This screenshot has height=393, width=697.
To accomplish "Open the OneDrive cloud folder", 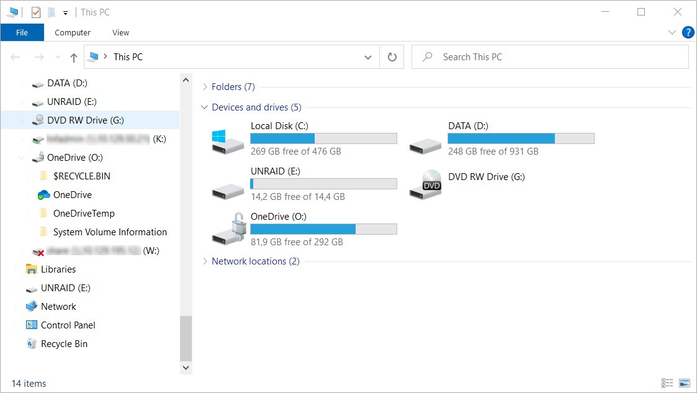I will point(73,195).
